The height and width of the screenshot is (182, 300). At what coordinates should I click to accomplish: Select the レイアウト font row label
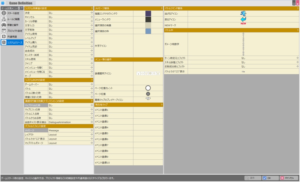(x=29, y=135)
